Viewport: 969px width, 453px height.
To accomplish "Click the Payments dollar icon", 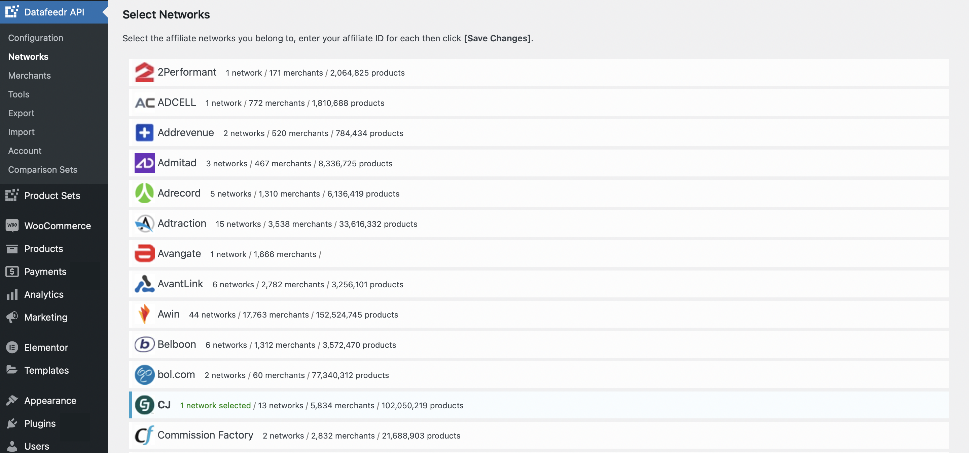I will 12,271.
